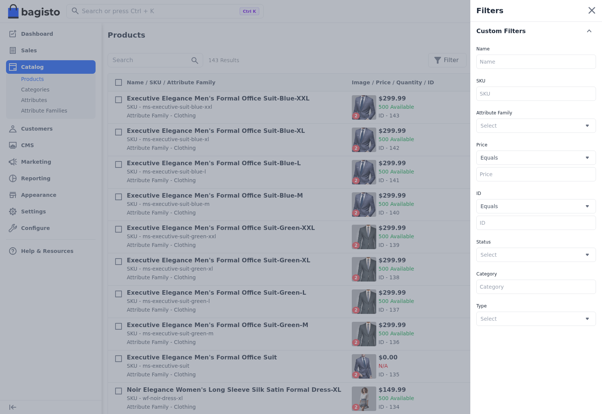Check the Executive Elegance Suit row ID 135
602x414 pixels.
119,359
